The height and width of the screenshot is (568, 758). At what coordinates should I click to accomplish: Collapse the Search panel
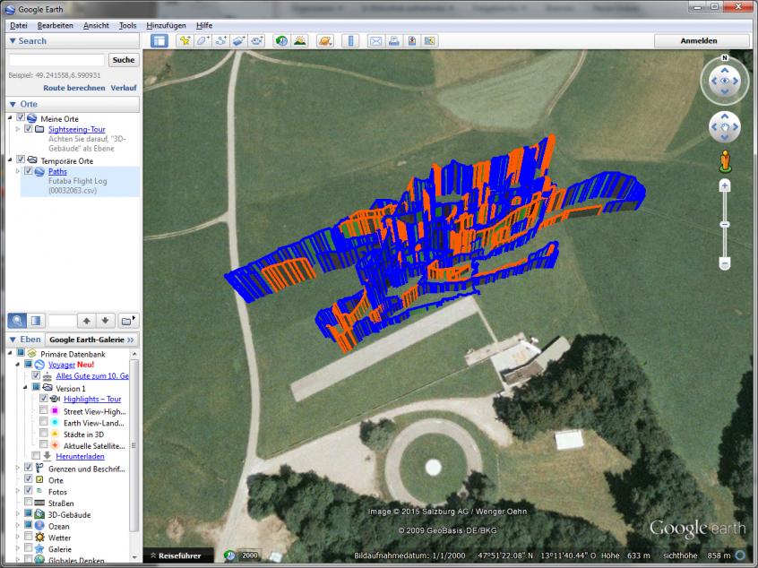(13, 41)
